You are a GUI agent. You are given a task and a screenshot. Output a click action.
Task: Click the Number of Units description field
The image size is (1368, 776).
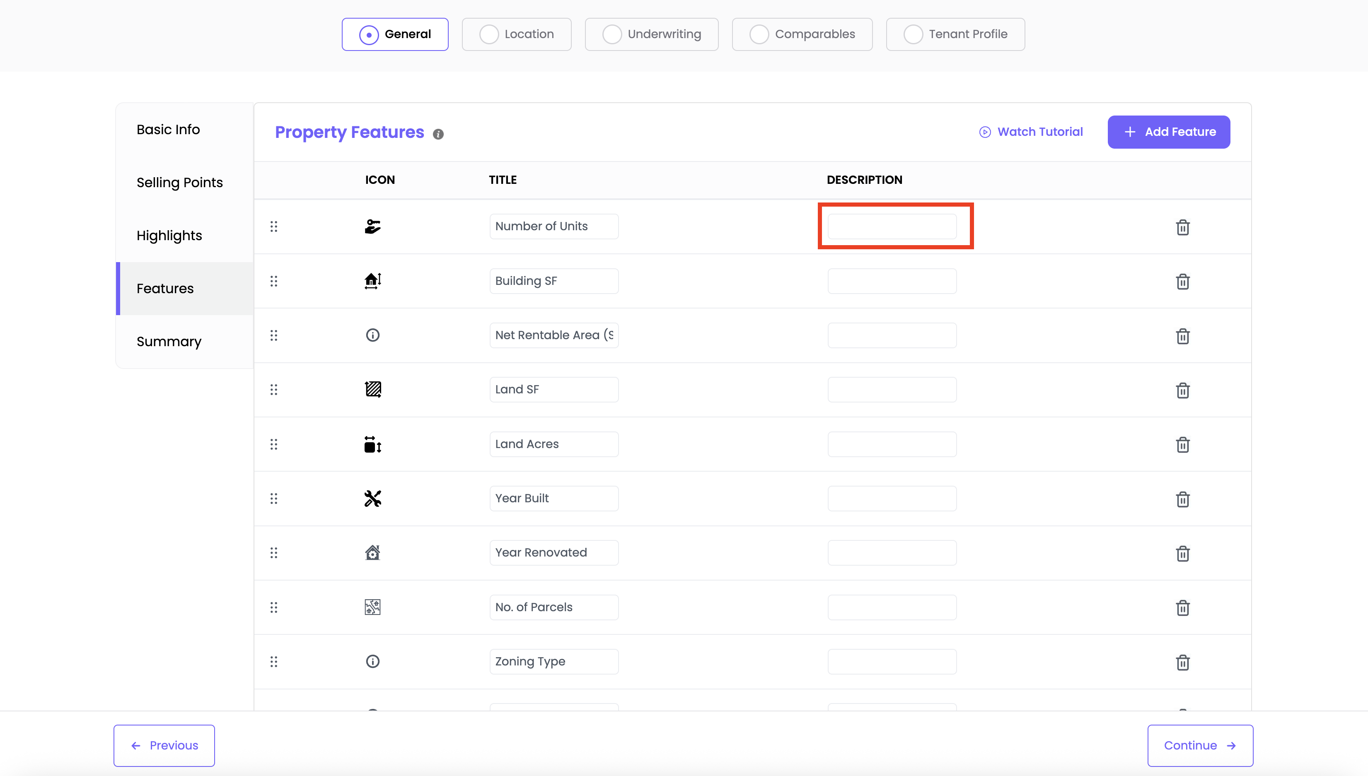[x=892, y=227]
